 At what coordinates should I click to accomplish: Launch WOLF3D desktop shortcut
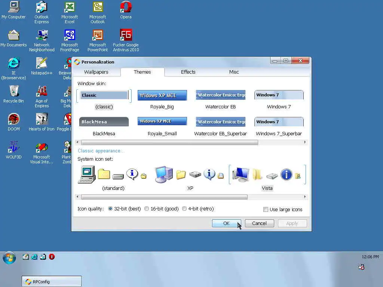click(14, 150)
